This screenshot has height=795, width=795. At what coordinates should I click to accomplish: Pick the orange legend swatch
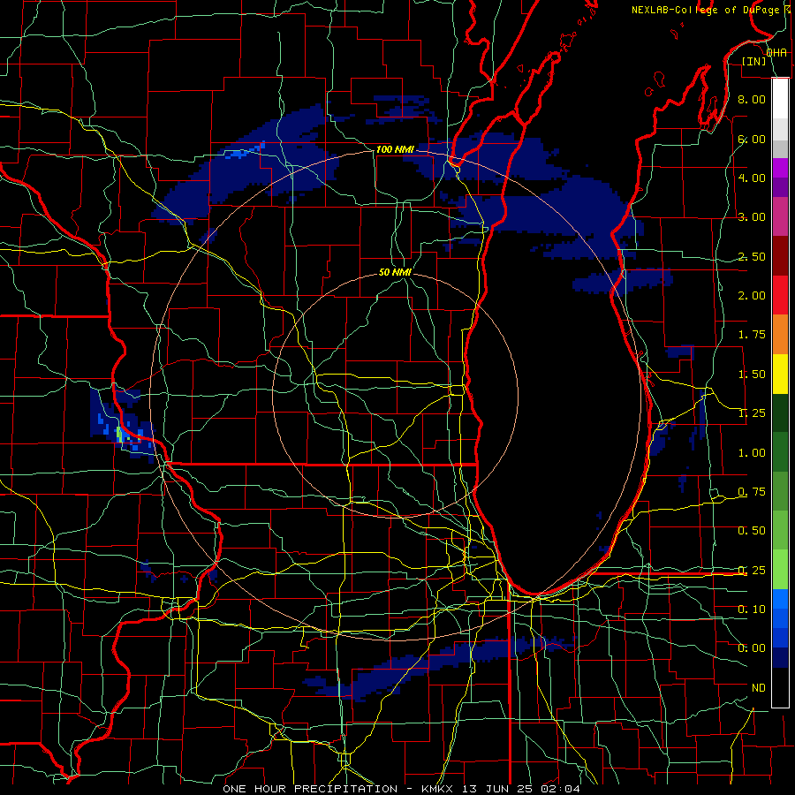[x=780, y=335]
